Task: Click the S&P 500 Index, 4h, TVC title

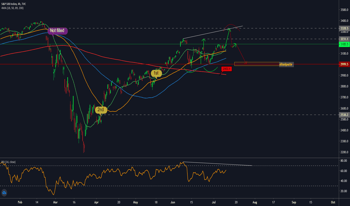Action: pos(14,4)
